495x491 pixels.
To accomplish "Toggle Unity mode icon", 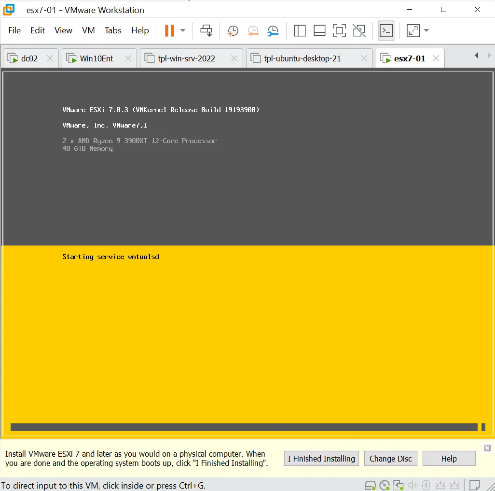I will (x=359, y=30).
